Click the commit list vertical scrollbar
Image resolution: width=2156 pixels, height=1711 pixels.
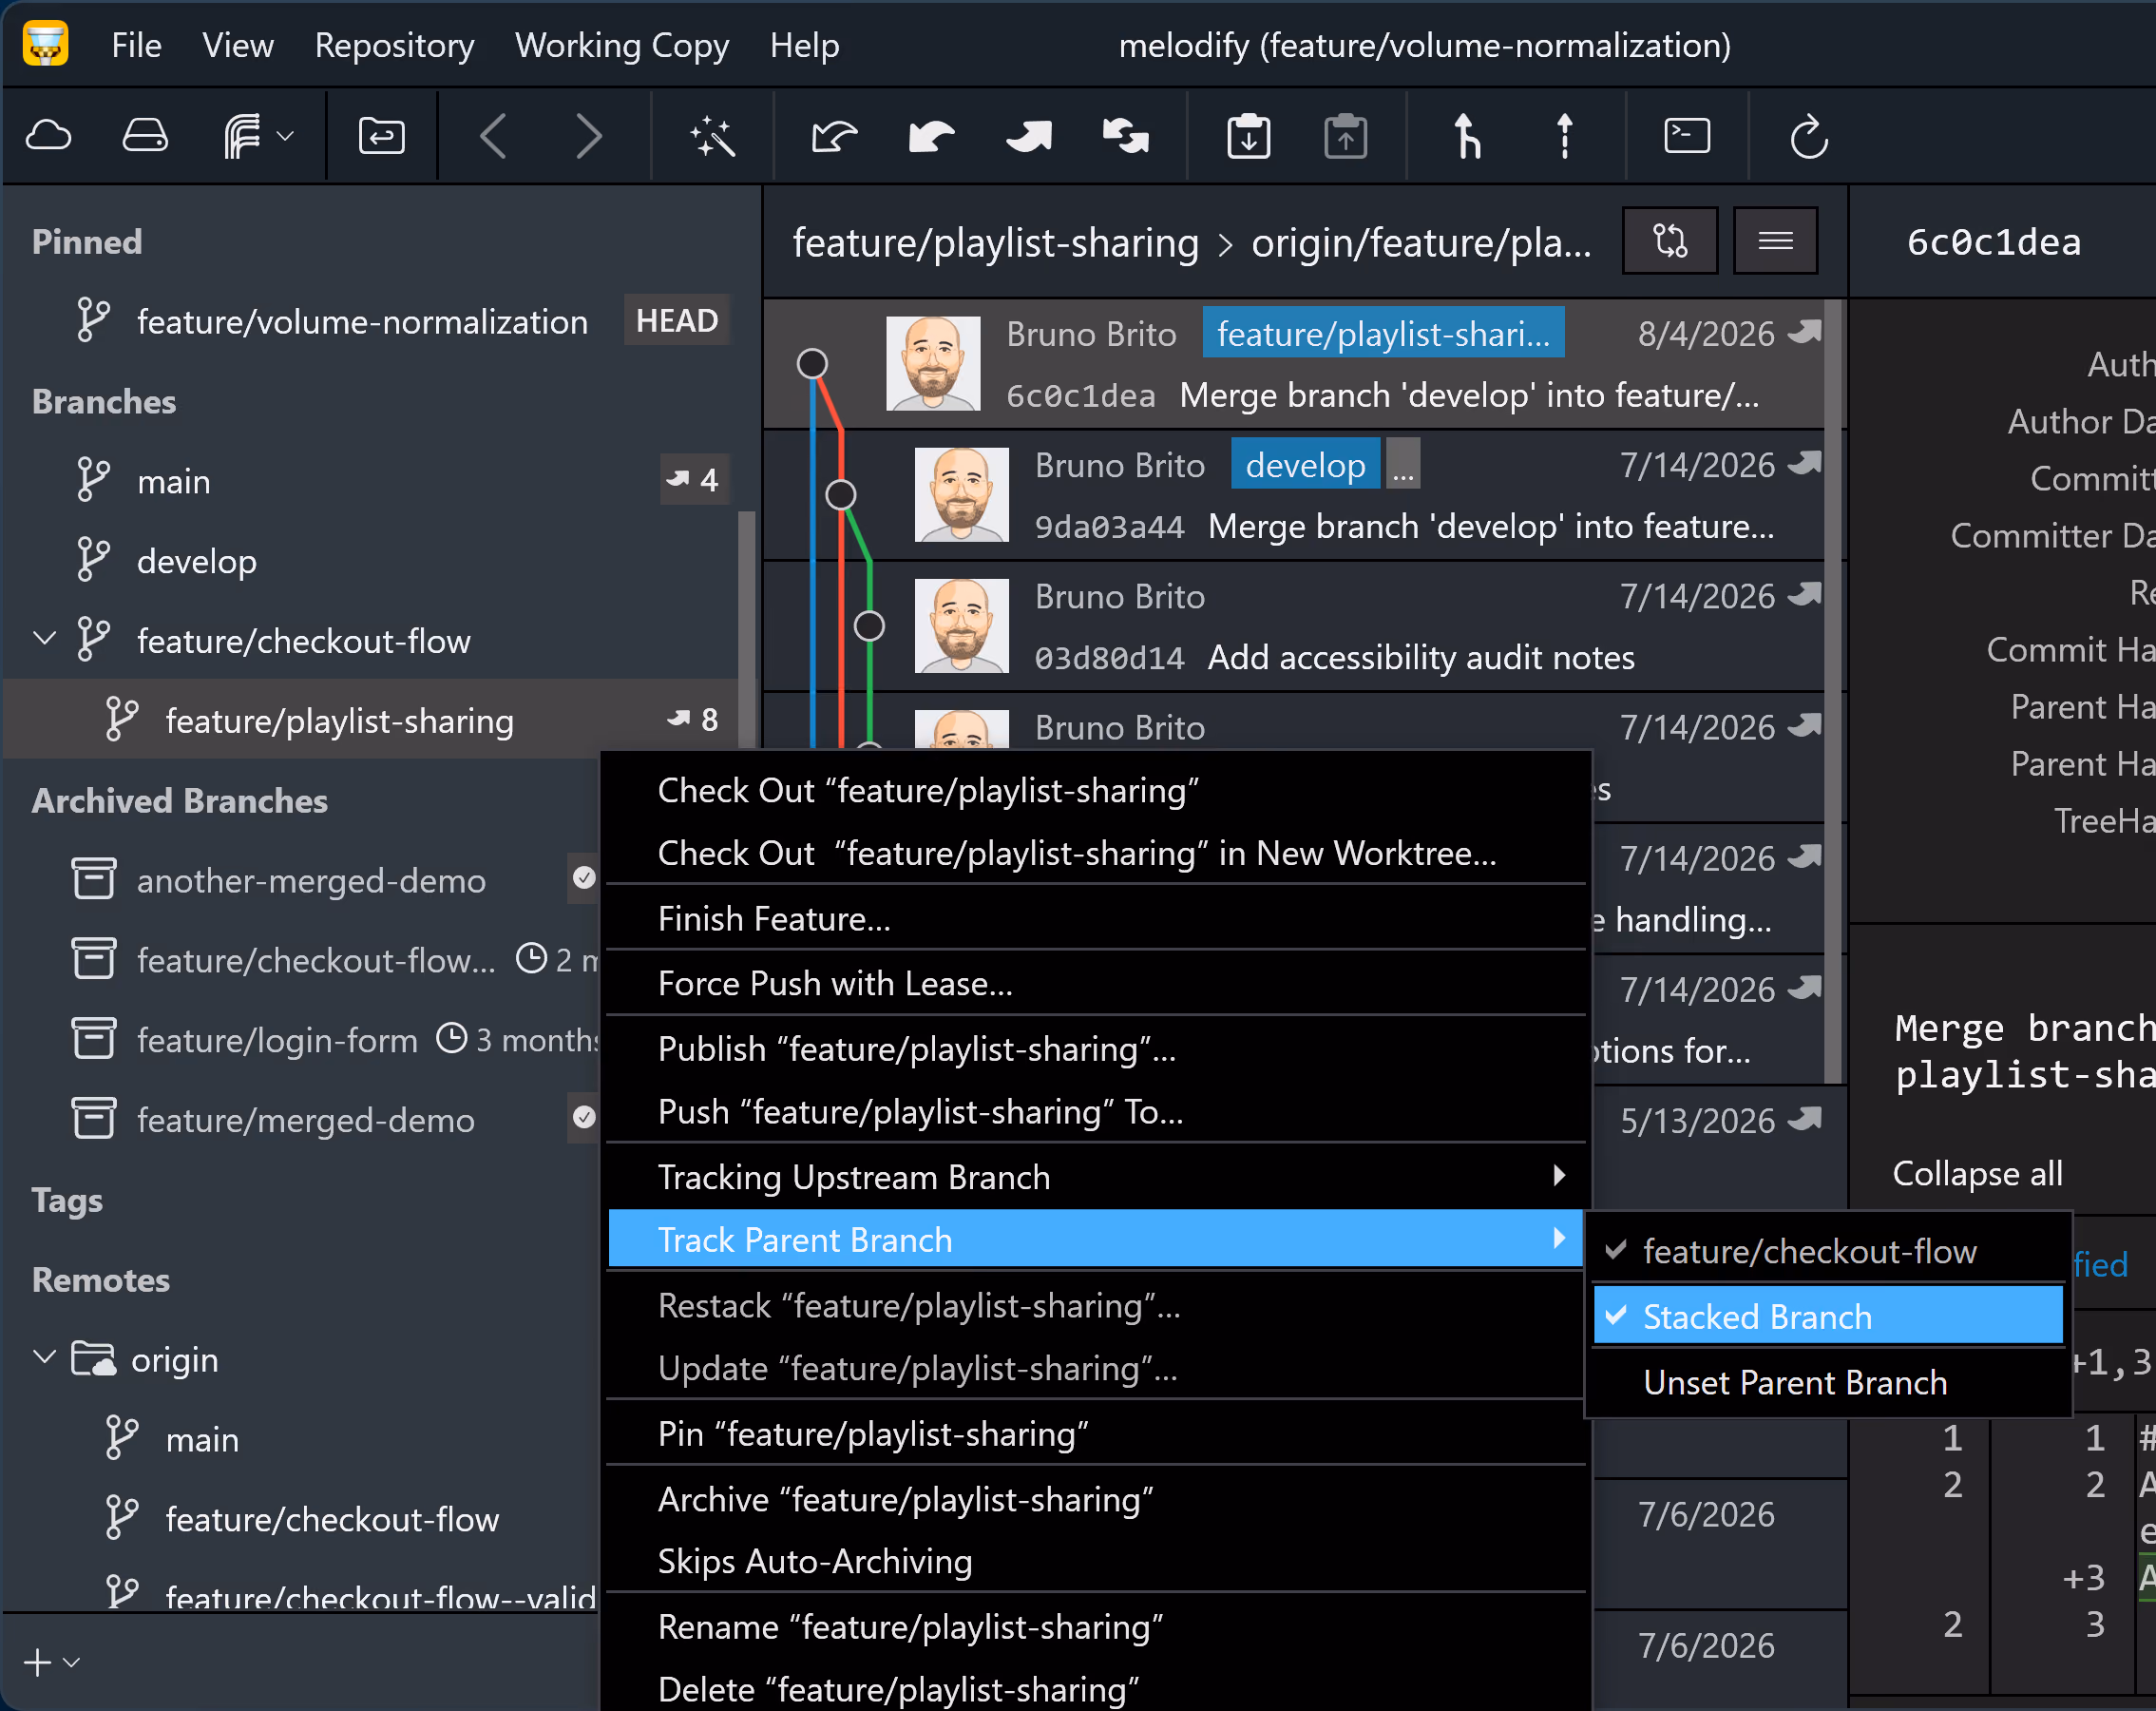coord(1834,690)
